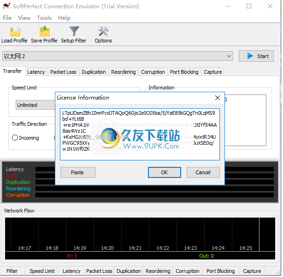Viewport: 283px width, 277px height.
Task: Click the Filter status bar entry
Action: click(12, 271)
